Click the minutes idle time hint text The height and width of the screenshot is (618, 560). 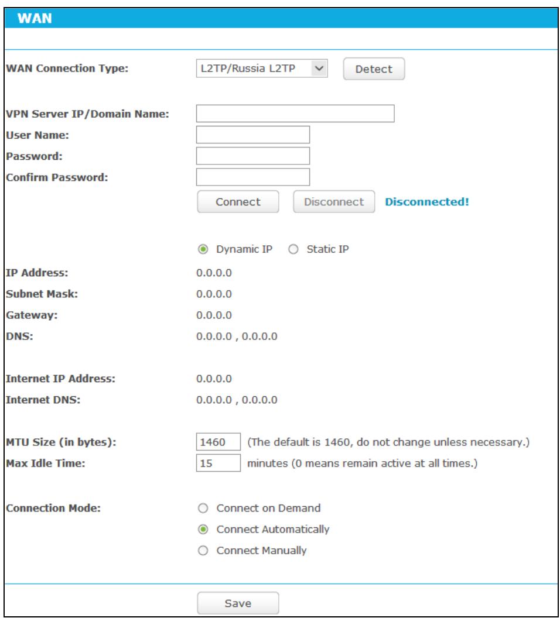(x=363, y=463)
